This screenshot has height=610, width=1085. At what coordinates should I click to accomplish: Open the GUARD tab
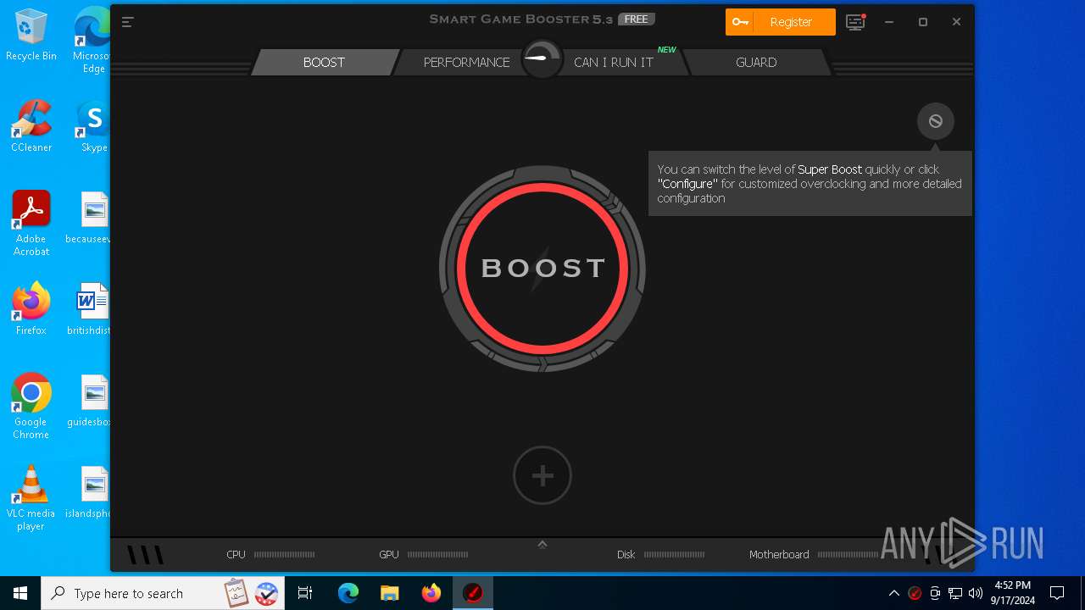[756, 63]
